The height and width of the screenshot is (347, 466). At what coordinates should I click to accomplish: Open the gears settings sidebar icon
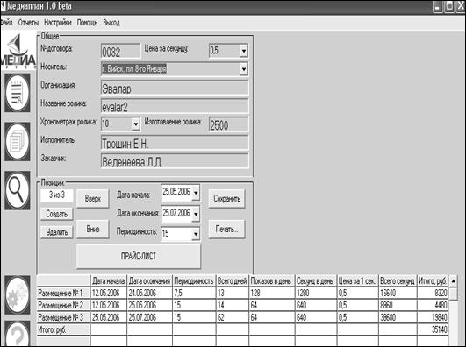[x=18, y=294]
